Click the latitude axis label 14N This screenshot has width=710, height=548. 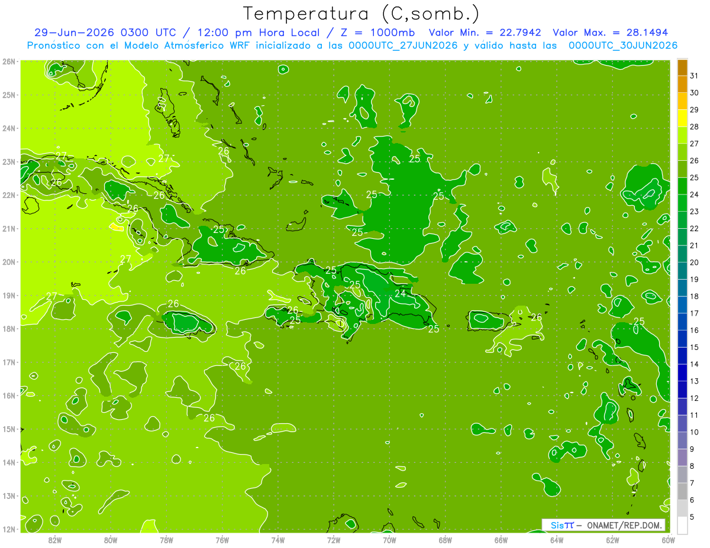(x=9, y=462)
